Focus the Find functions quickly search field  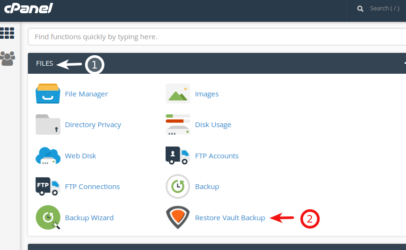(217, 37)
